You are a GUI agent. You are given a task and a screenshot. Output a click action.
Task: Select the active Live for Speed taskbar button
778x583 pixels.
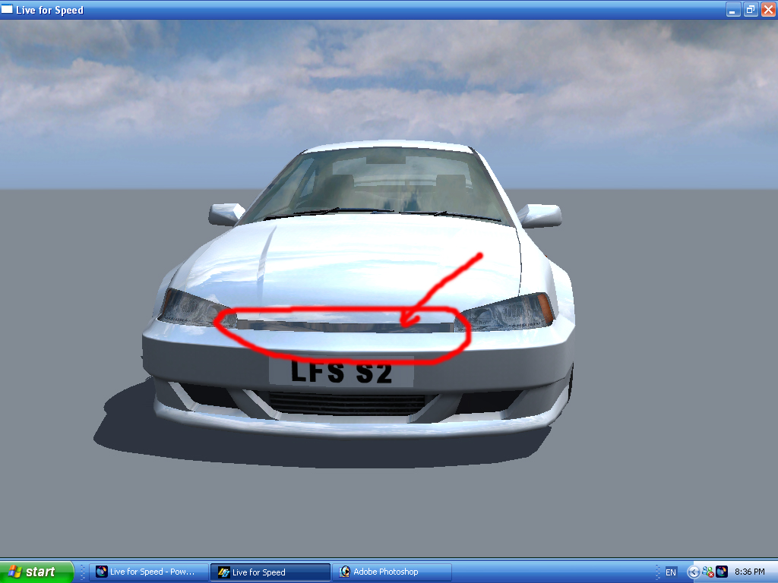click(270, 572)
